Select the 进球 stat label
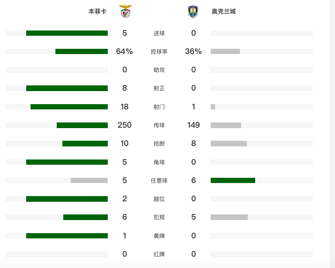The width and height of the screenshot is (335, 268). (159, 33)
